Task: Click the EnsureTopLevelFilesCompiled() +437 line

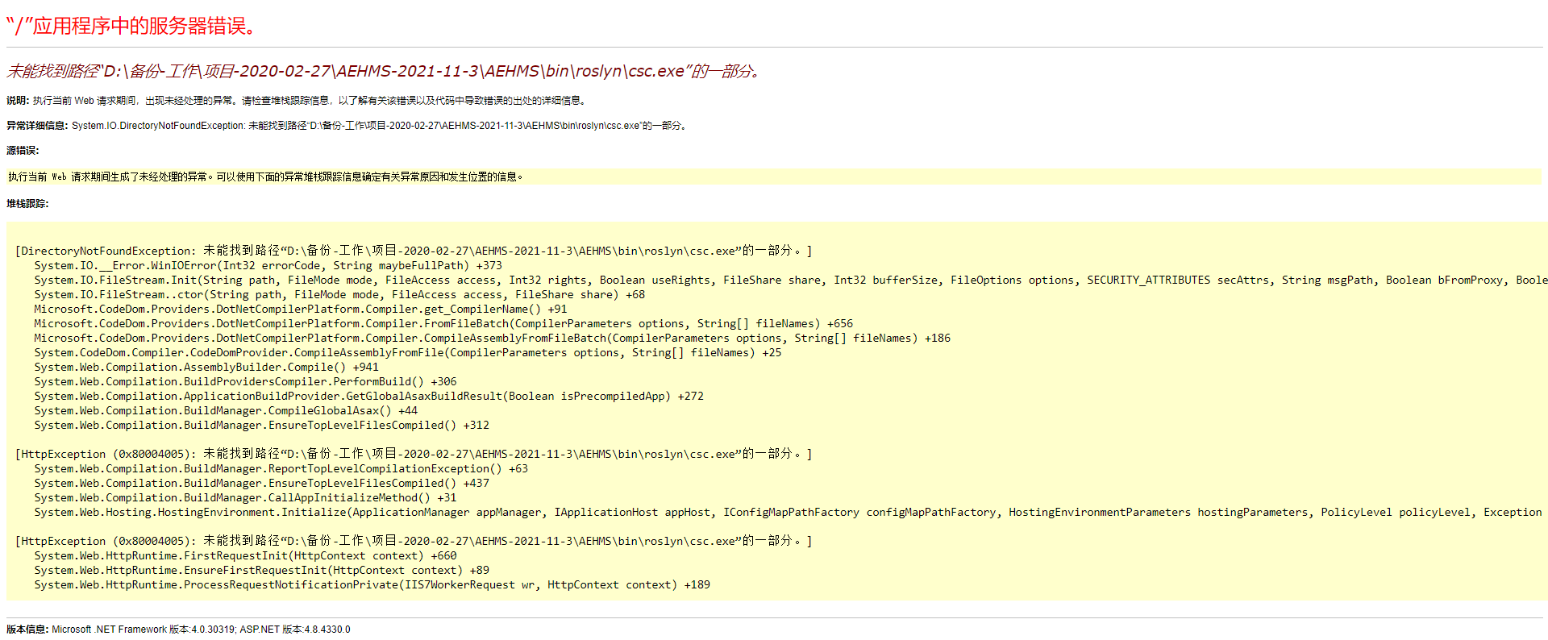Action: [261, 483]
